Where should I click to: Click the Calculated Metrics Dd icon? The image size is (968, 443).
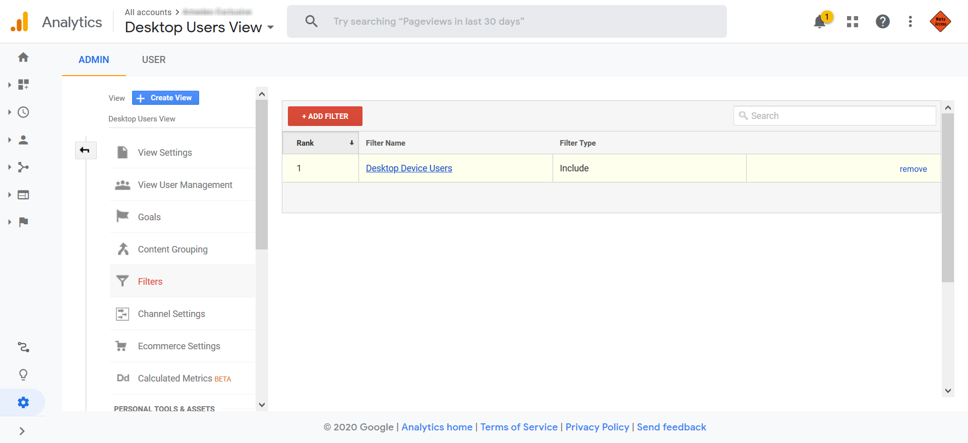coord(123,378)
